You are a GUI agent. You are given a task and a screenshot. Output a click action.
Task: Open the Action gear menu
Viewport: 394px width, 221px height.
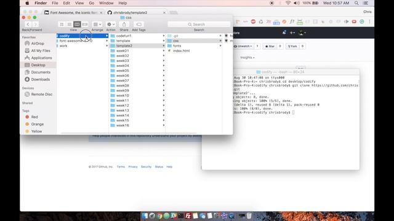pyautogui.click(x=111, y=25)
